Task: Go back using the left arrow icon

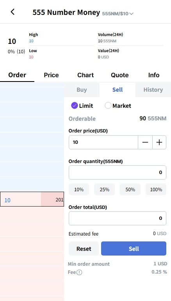Action: [12, 12]
